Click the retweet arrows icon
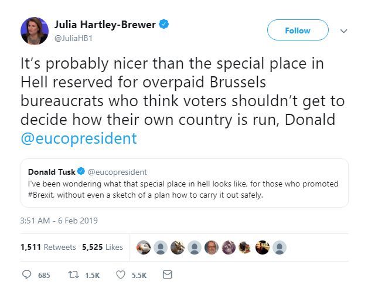This screenshot has width=368, height=295. (73, 274)
